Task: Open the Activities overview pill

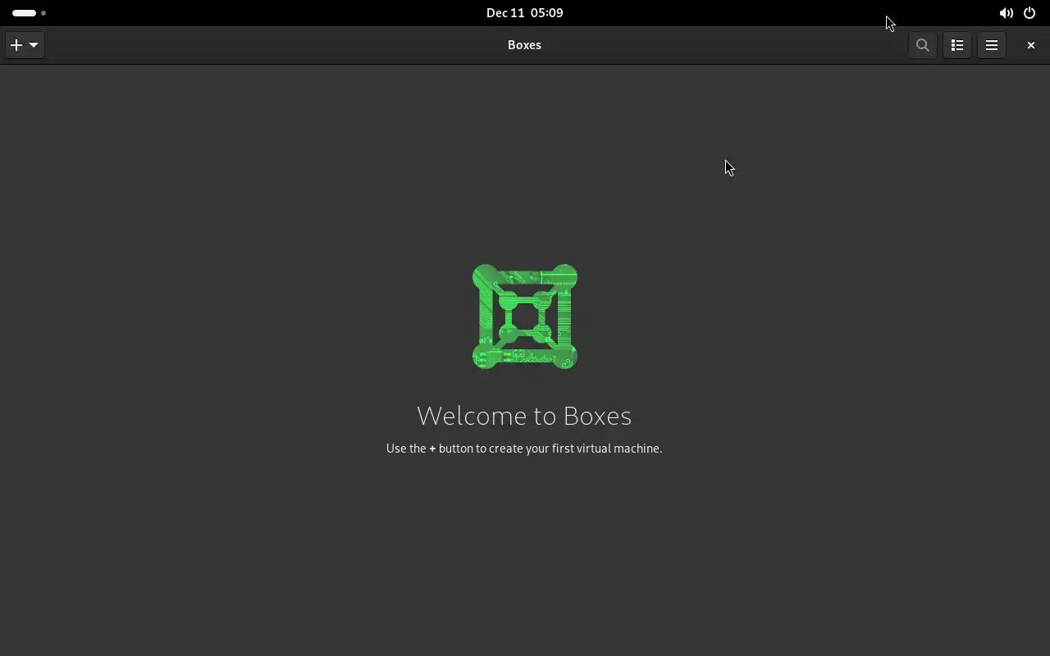Action: coord(30,13)
